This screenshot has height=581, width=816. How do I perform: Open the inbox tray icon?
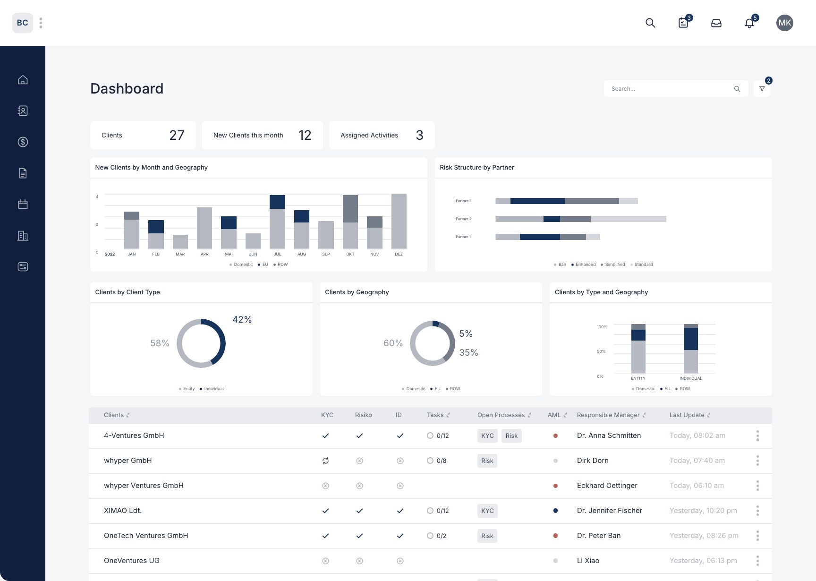[x=716, y=23]
